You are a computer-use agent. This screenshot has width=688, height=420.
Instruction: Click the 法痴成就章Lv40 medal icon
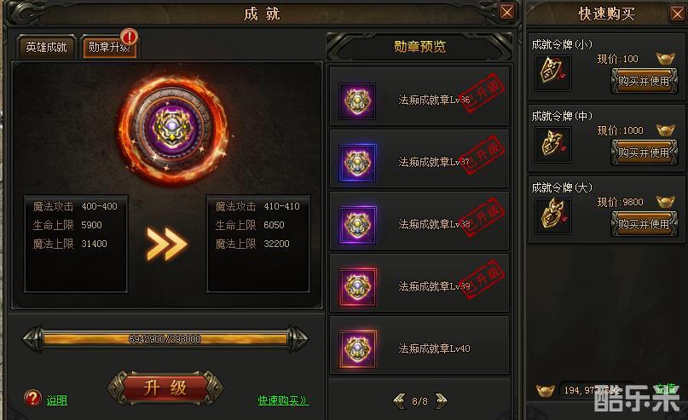click(357, 349)
